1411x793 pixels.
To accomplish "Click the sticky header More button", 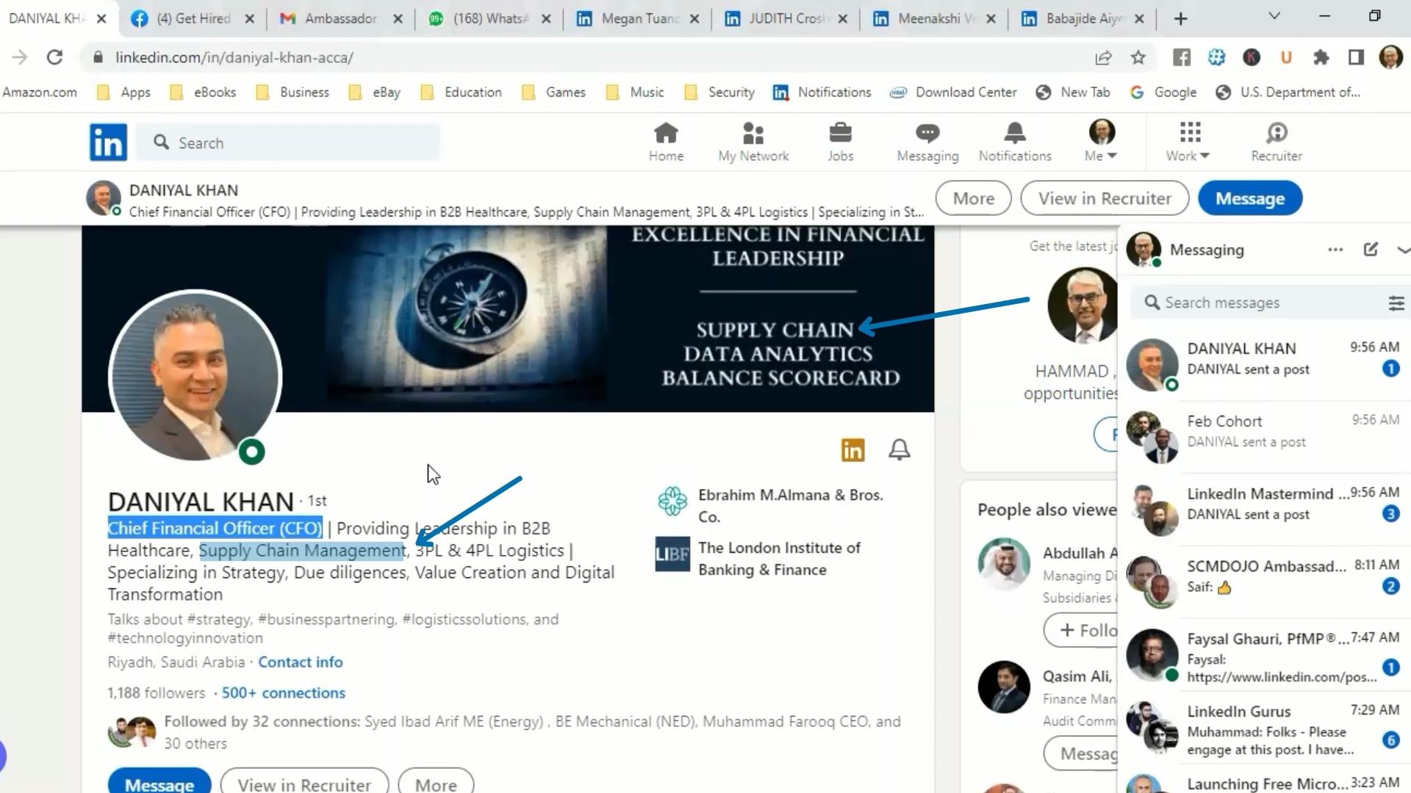I will click(973, 198).
